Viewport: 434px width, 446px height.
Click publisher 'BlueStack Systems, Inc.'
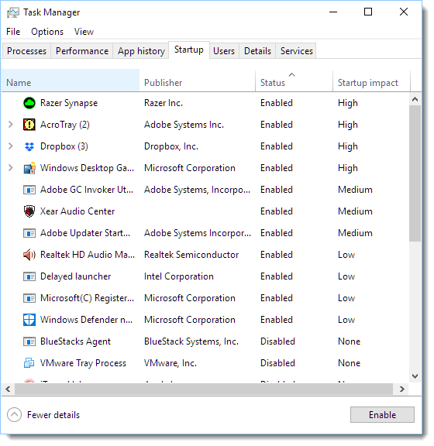[191, 341]
